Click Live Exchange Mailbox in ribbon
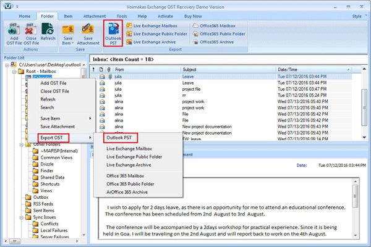The height and width of the screenshot is (247, 371). click(x=152, y=26)
